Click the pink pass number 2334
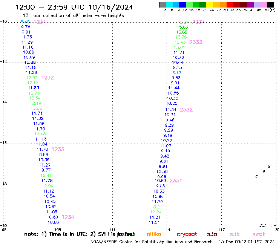The image size is (279, 245). tap(199, 22)
